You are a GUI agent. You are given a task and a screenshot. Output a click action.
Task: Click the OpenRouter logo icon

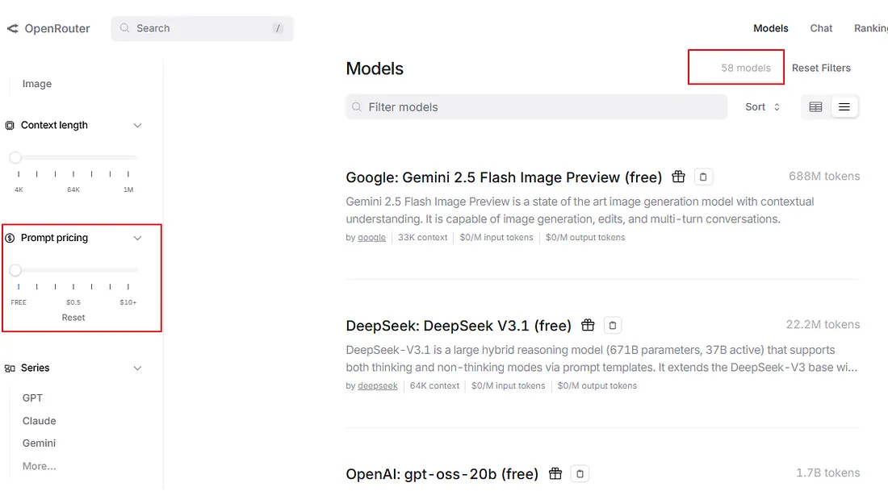point(12,28)
